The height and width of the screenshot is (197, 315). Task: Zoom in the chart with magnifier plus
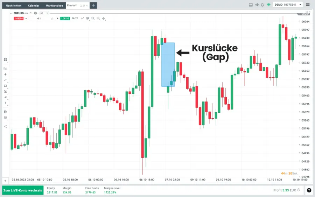[x=98, y=18]
